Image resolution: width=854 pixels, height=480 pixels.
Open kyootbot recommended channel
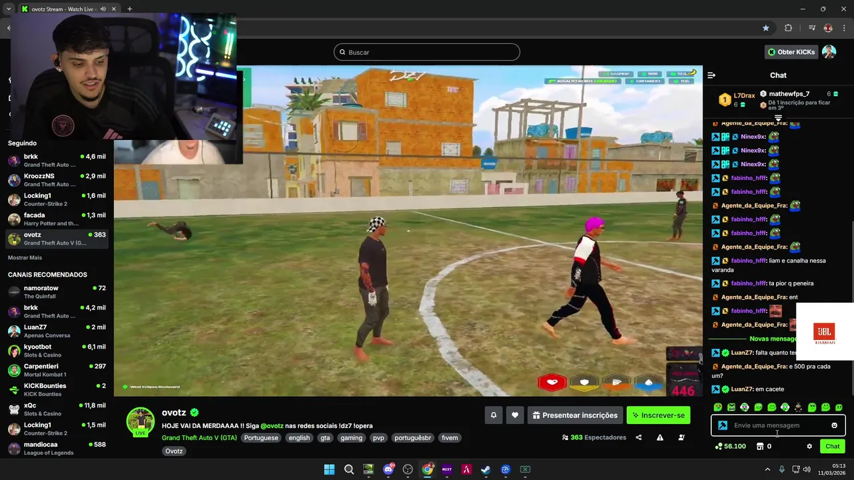pos(57,351)
